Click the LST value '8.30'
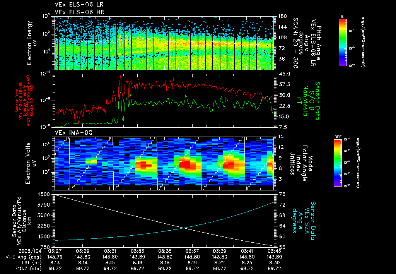This screenshot has width=396, height=274. [274, 263]
